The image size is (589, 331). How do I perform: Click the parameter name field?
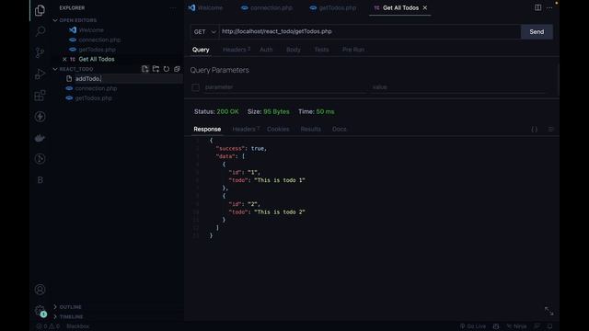coord(283,87)
